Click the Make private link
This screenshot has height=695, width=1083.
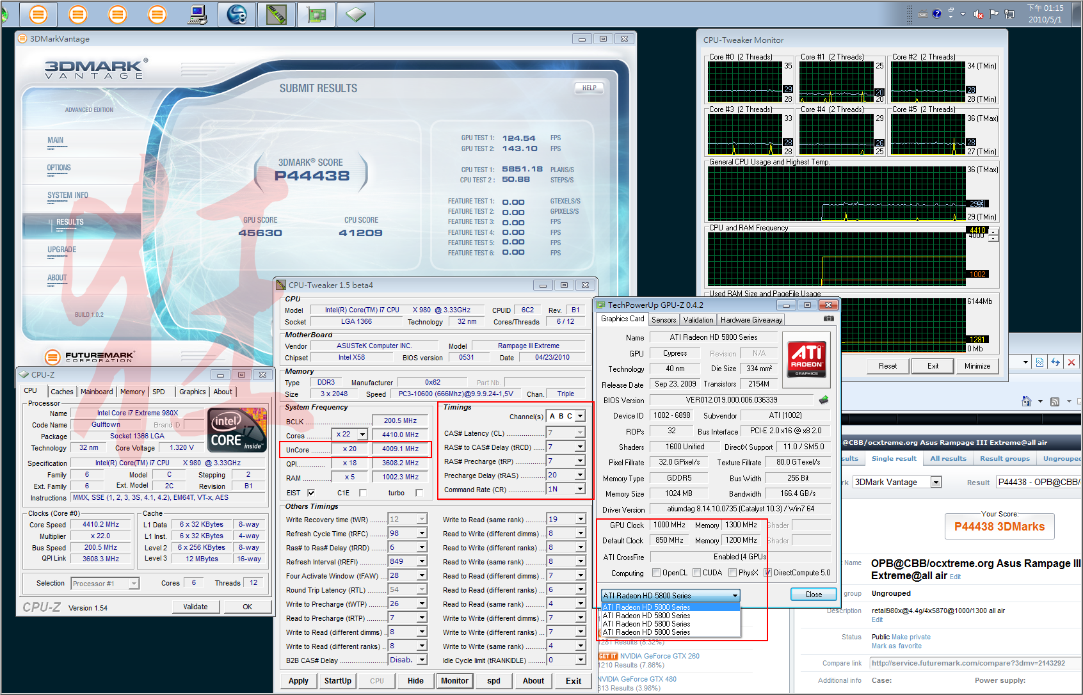click(x=911, y=637)
